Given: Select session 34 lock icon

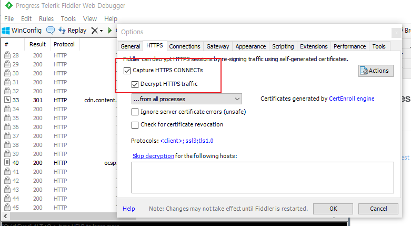Looking at the screenshot, I should click(7, 109).
